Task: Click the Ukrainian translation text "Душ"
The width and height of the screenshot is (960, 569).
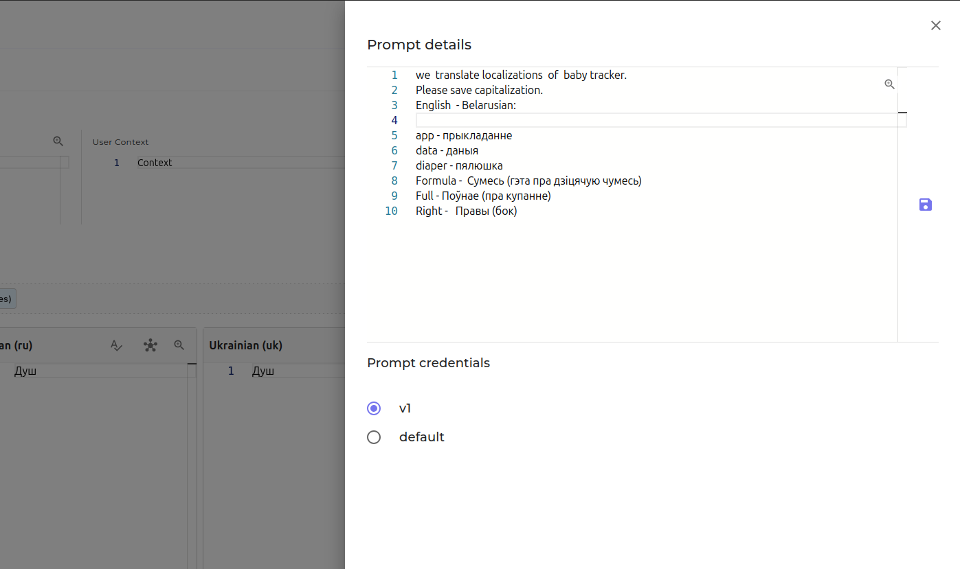Action: click(x=263, y=371)
